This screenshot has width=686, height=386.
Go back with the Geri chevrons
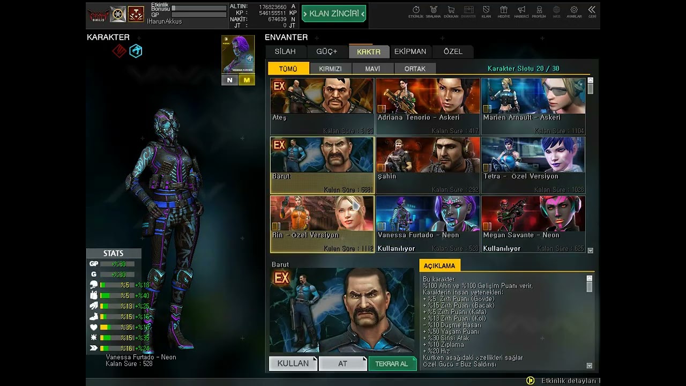592,10
